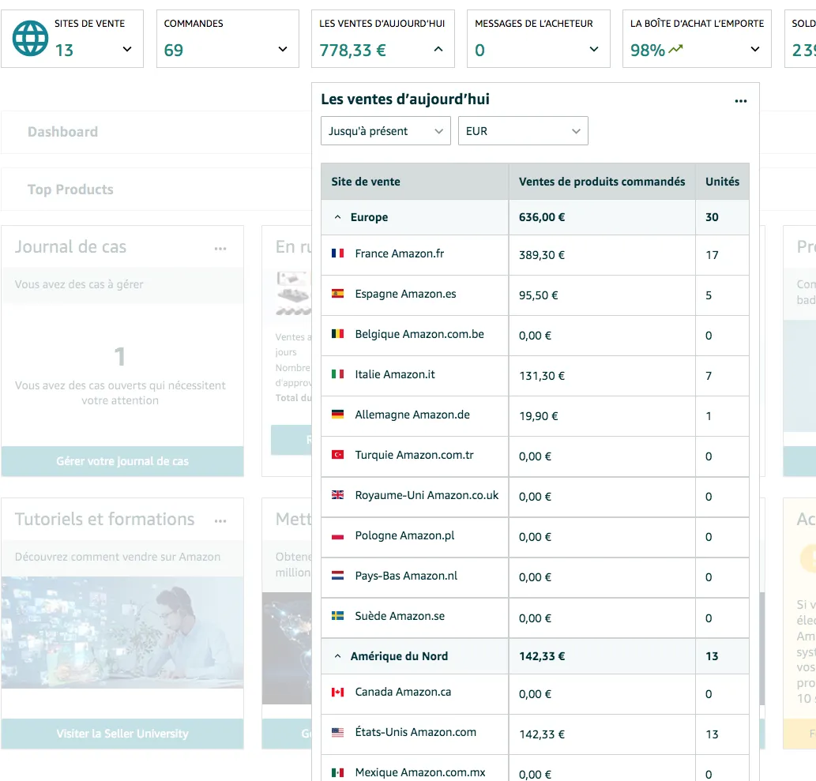The image size is (816, 781).
Task: Open France Amazon.fr marketplace link
Action: (399, 253)
